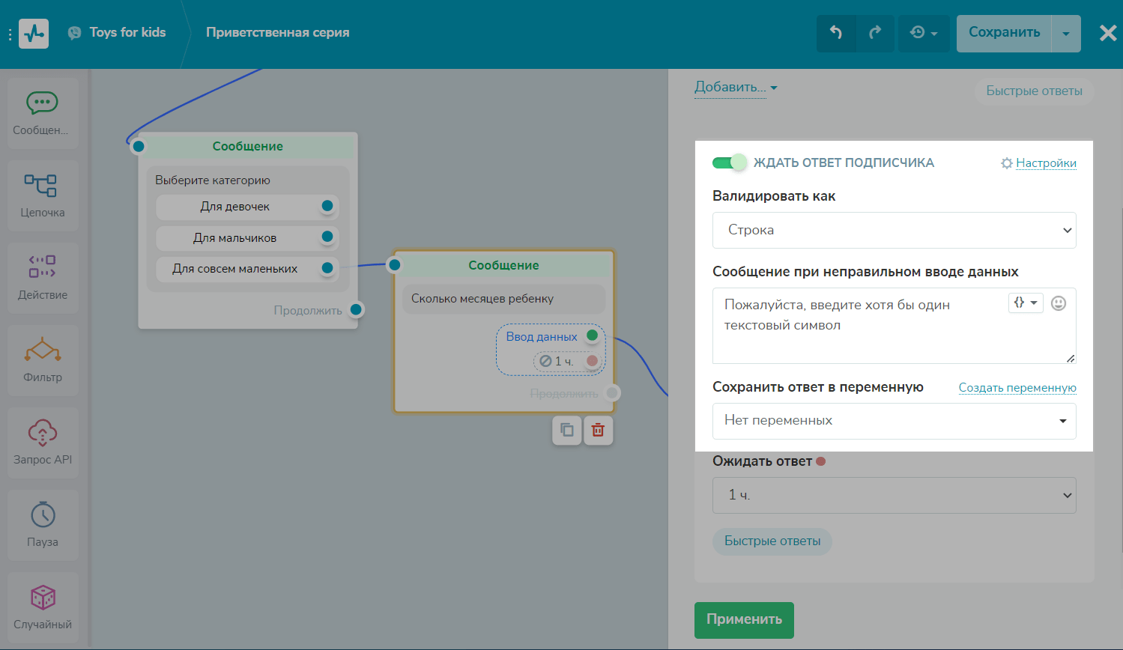
Task: Expand the 'Добавить...' menu
Action: click(x=735, y=88)
